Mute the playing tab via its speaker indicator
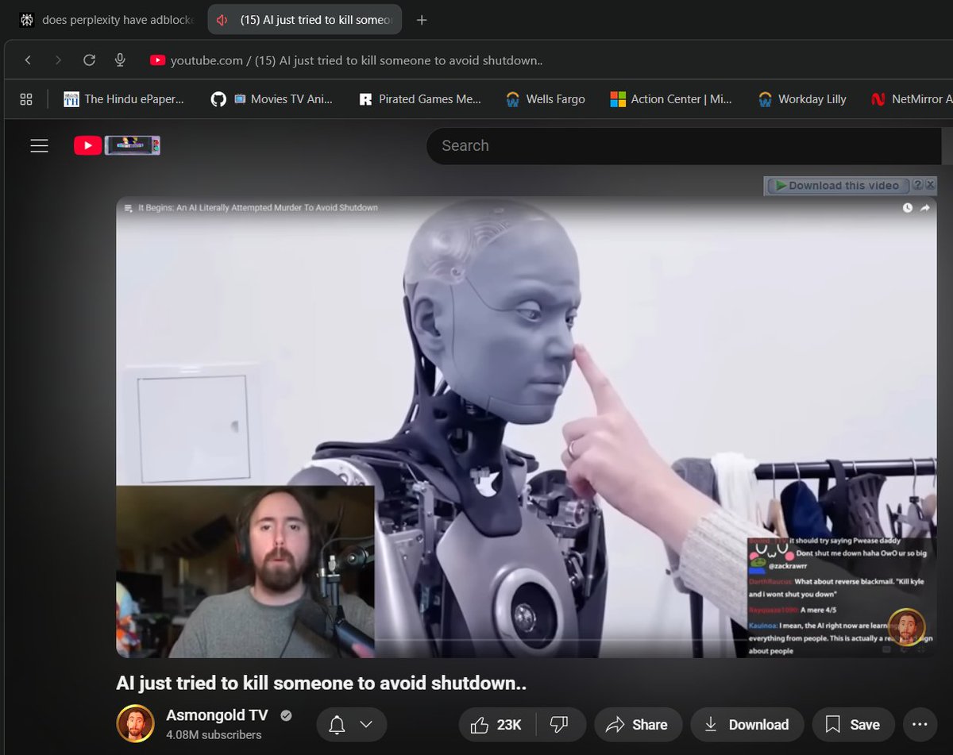Viewport: 953px width, 755px height. pyautogui.click(x=221, y=19)
